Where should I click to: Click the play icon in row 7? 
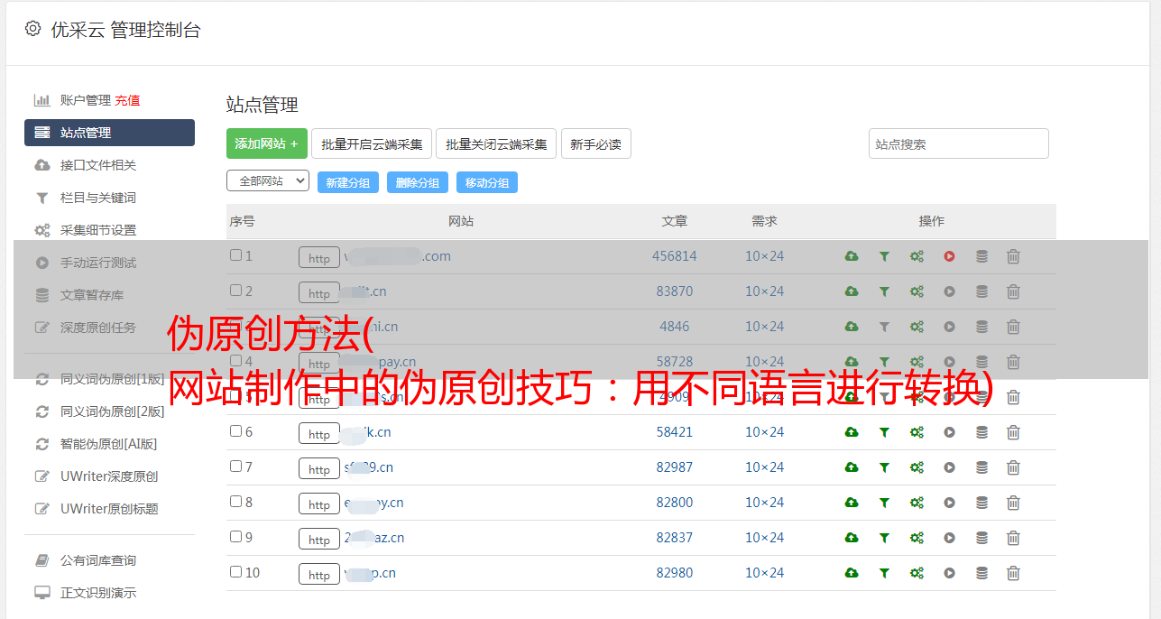[949, 467]
